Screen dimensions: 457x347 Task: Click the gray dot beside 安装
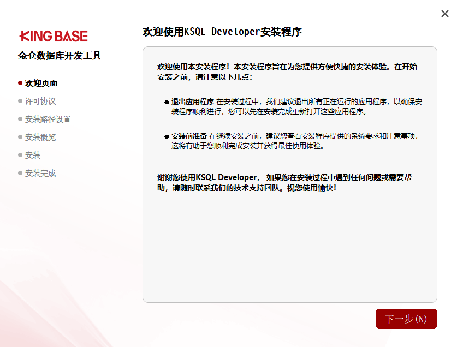pos(21,155)
